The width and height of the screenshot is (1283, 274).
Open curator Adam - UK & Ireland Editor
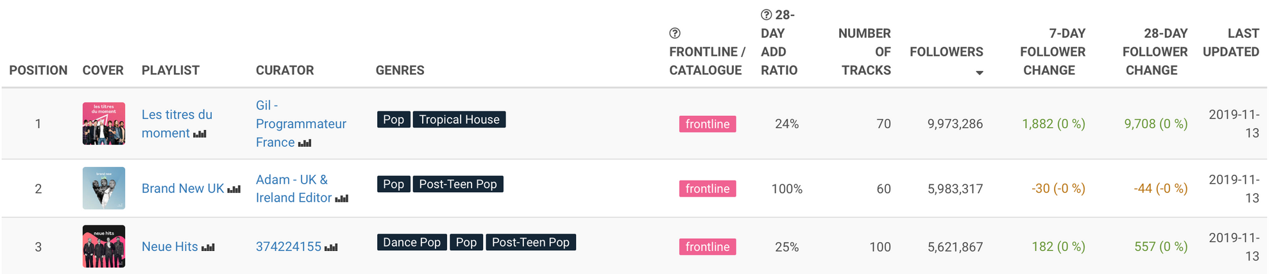tap(293, 189)
